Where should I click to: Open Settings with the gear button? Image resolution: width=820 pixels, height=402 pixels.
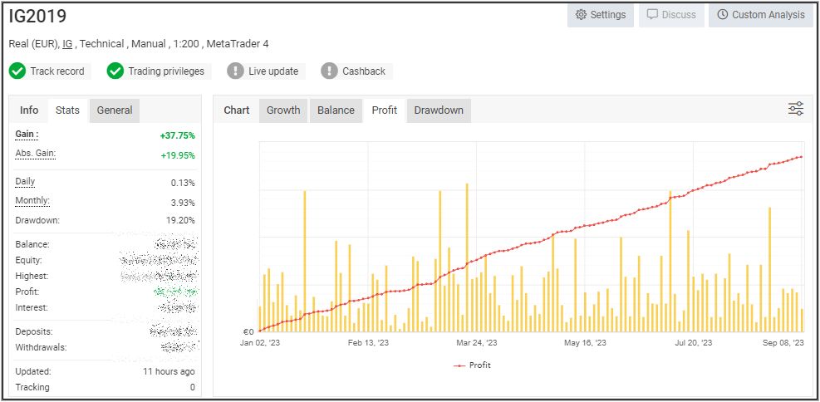[x=601, y=15]
